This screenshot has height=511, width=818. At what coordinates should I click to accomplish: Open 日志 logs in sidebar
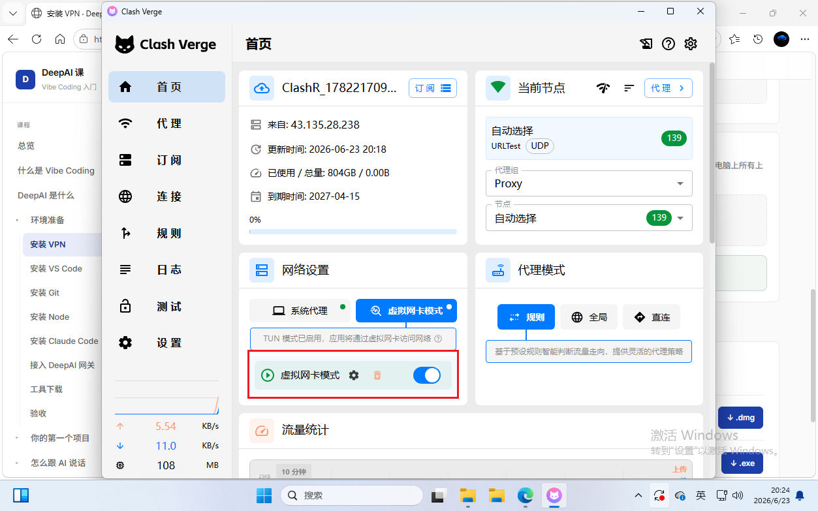(166, 270)
